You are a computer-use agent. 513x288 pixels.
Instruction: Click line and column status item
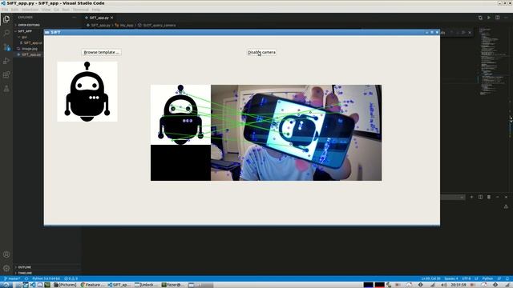431,278
